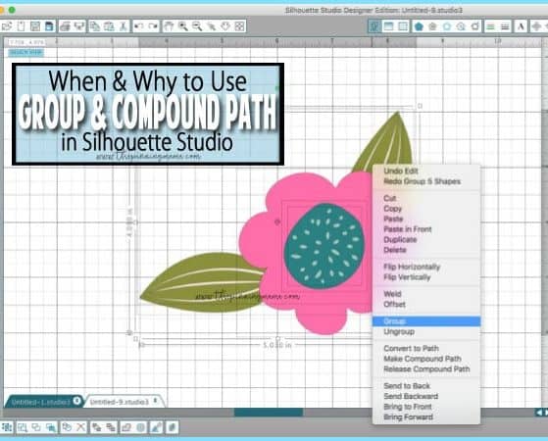Click the Undo arrow icon
Viewport: 548px width, 441px height.
click(139, 26)
